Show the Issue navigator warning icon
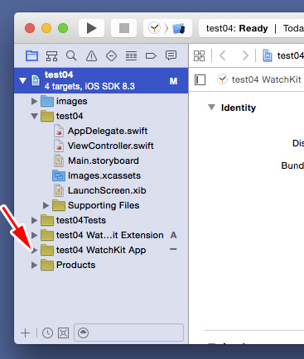 tap(91, 56)
